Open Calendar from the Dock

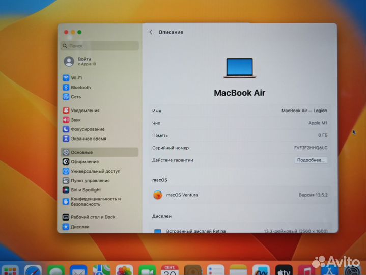[170, 270]
